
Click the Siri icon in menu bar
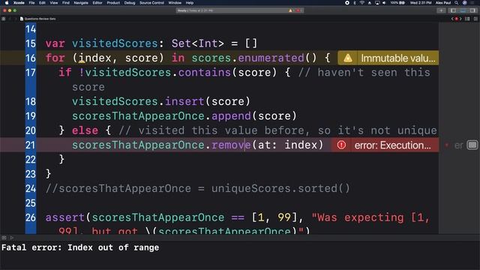[465, 3]
